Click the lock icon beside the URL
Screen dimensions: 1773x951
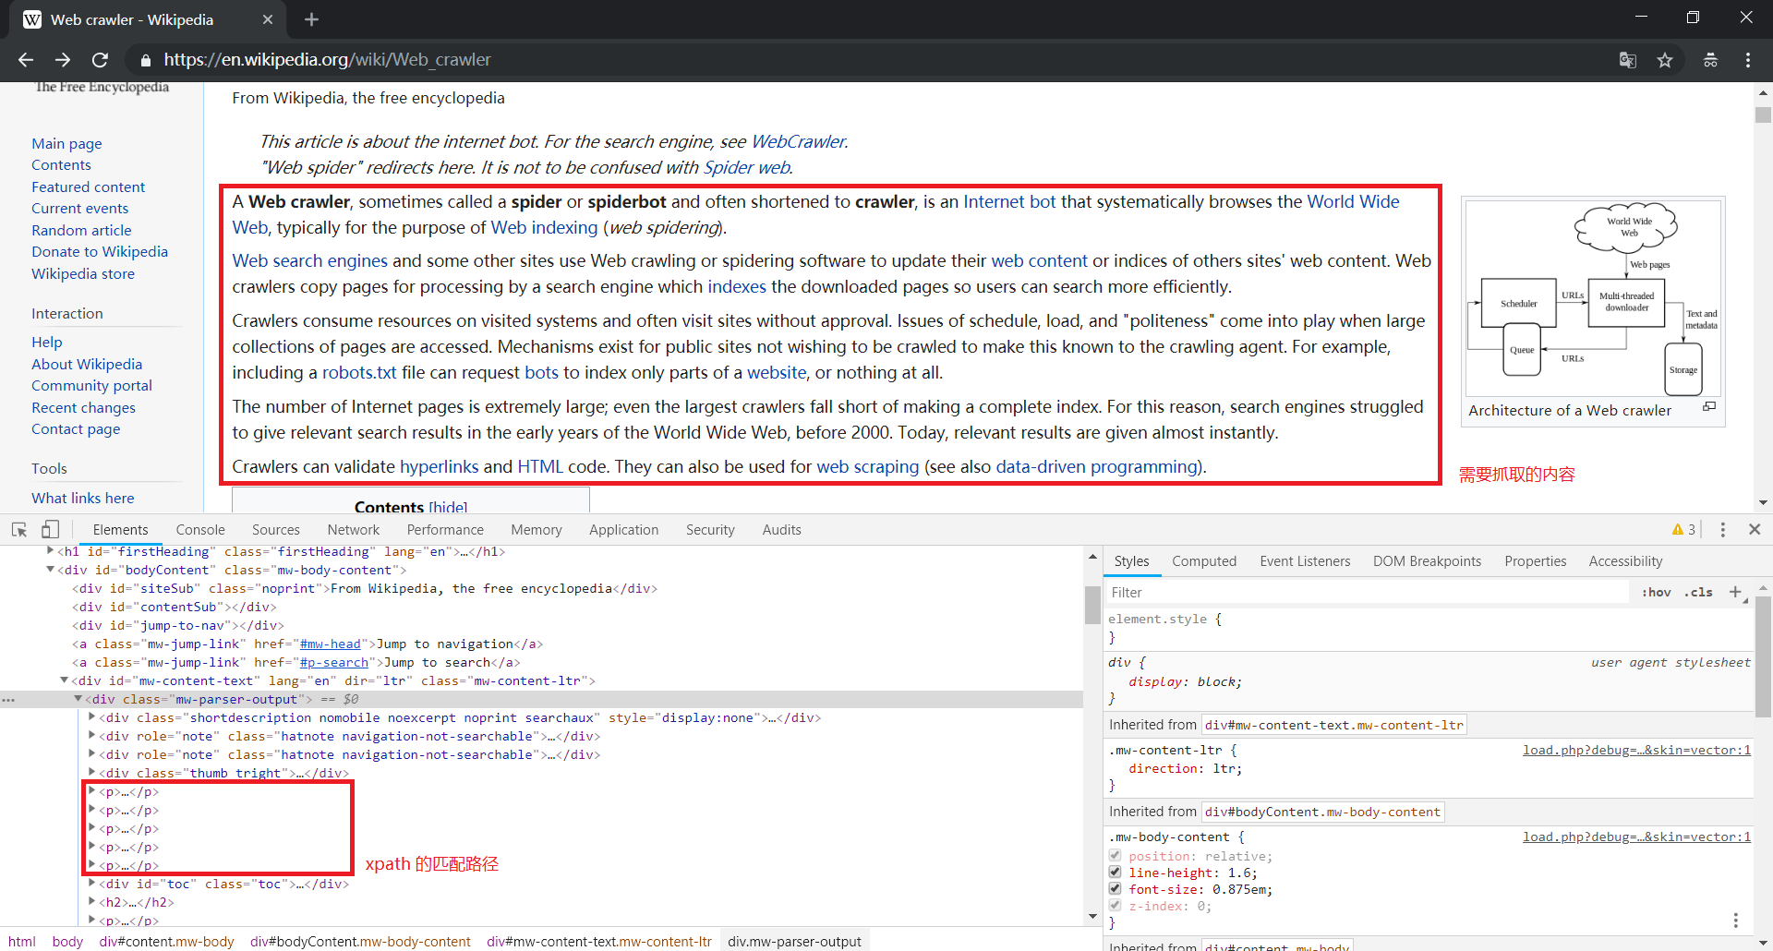(145, 60)
